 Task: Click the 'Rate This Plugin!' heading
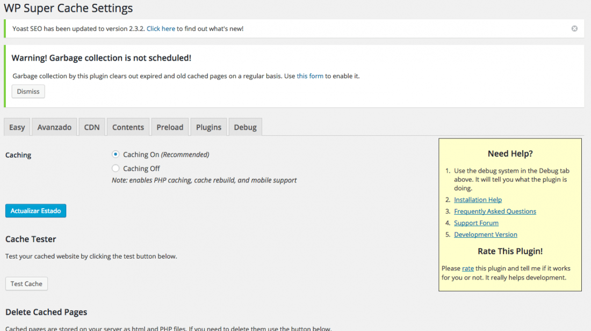pos(510,251)
